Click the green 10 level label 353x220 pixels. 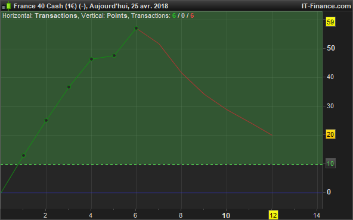330,164
